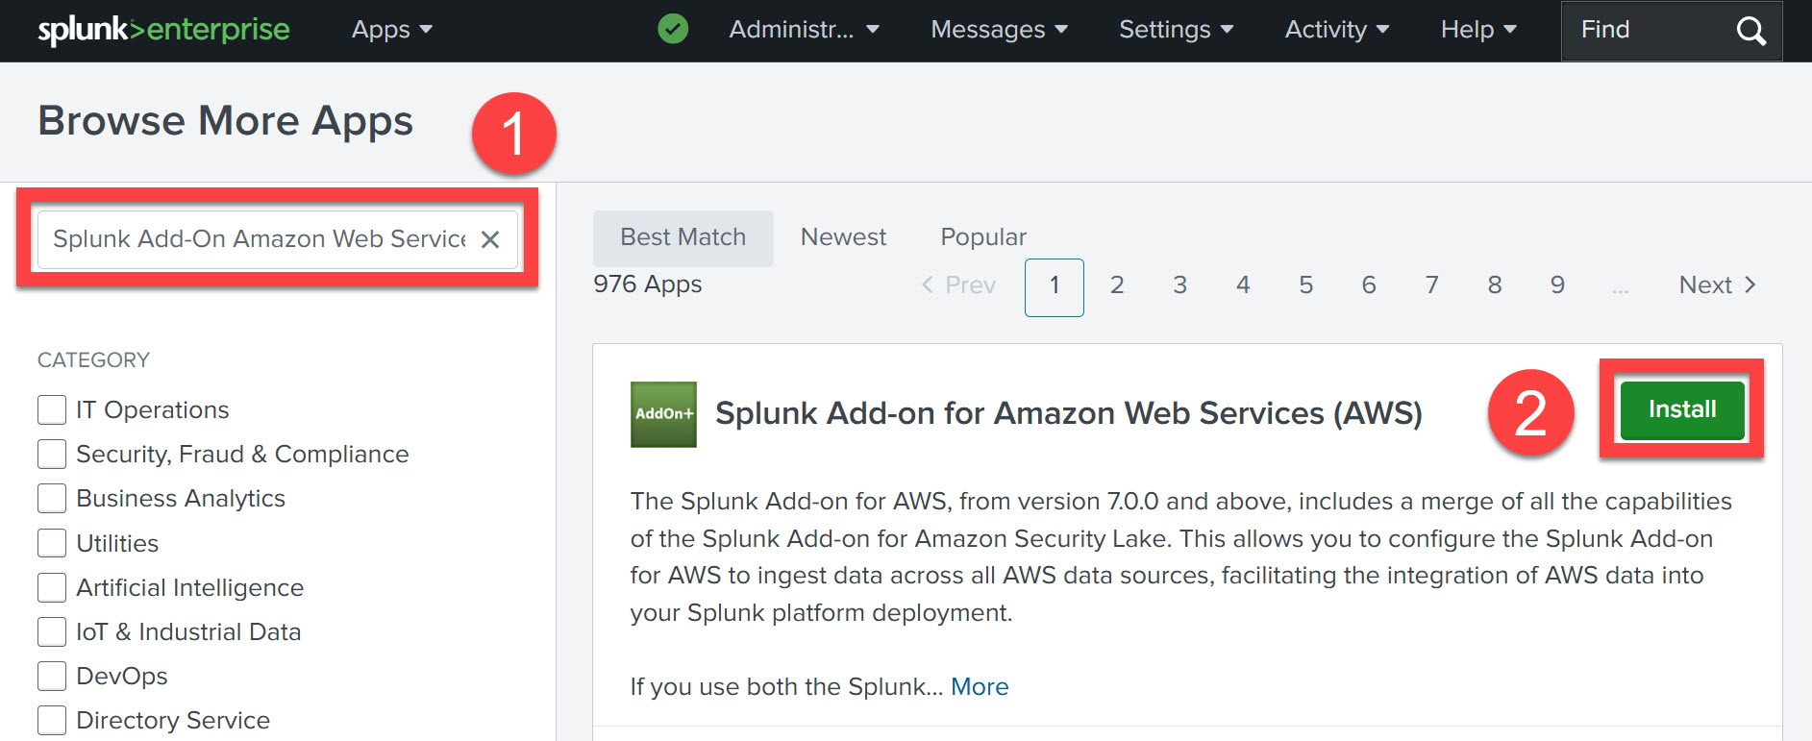Expand the Settings dropdown

coord(1175,30)
